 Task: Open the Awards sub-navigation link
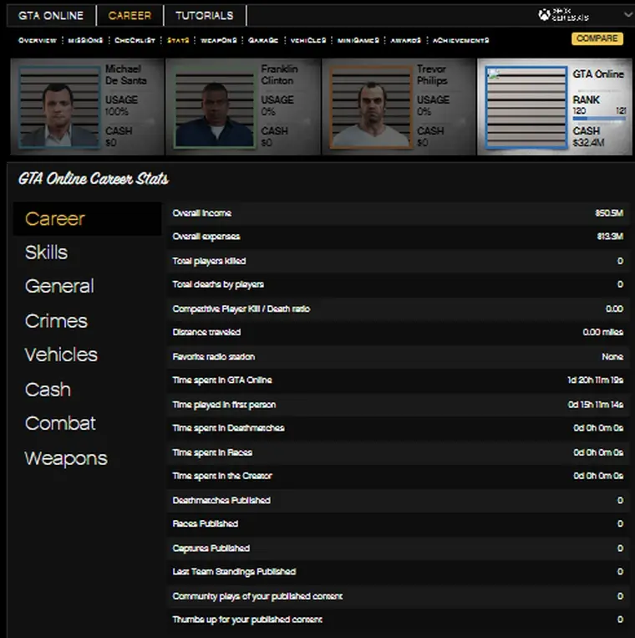[x=407, y=40]
